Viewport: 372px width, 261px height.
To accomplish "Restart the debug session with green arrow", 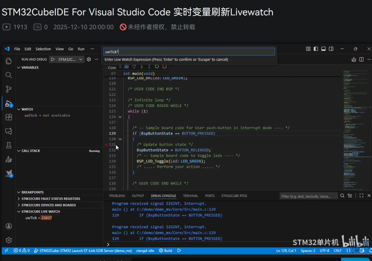I will [x=157, y=67].
